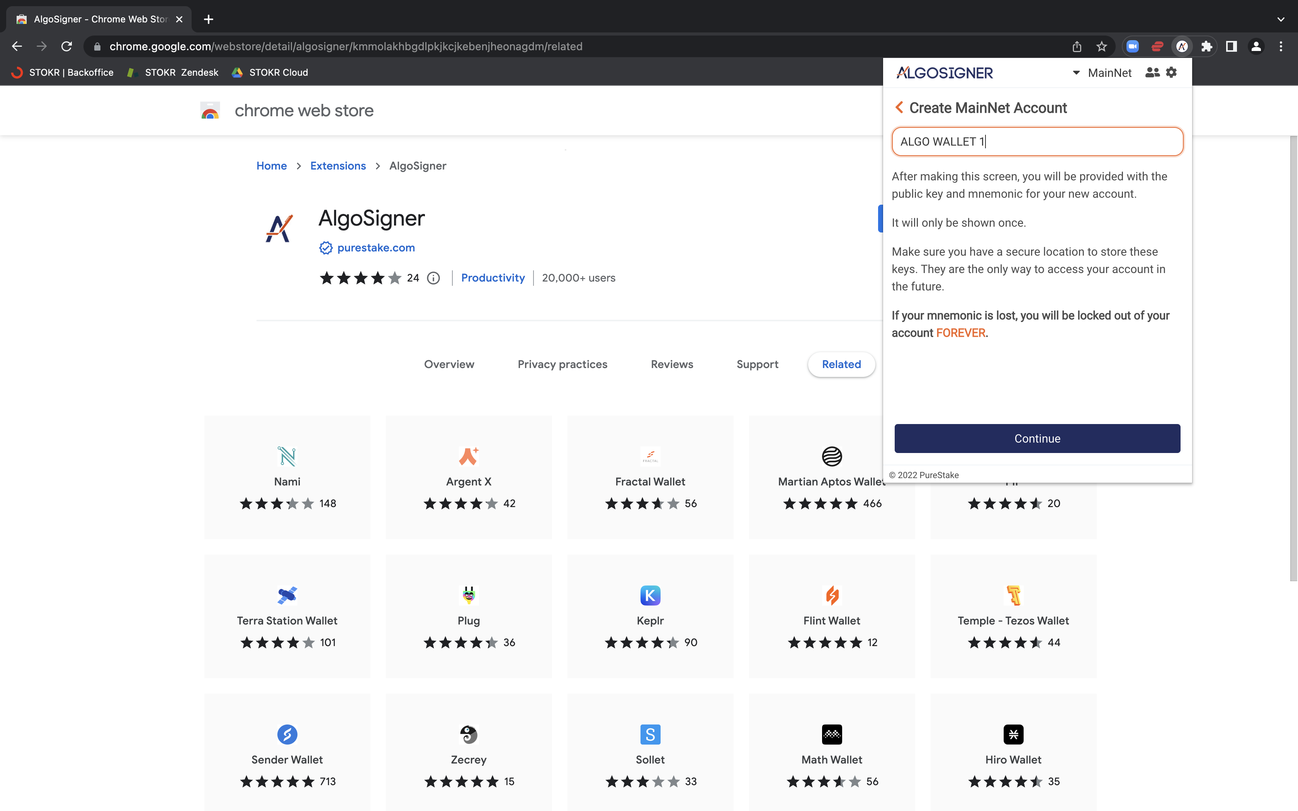This screenshot has width=1298, height=811.
Task: Click the Zoom extension icon in toolbar
Action: pos(1132,47)
